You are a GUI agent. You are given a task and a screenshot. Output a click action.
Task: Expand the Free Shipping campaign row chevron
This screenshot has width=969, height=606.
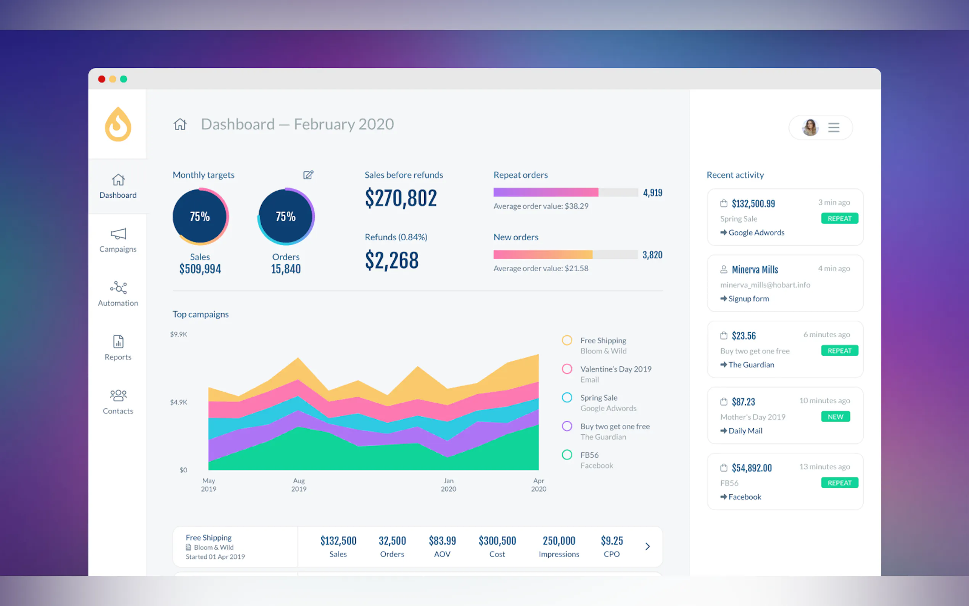(x=647, y=546)
